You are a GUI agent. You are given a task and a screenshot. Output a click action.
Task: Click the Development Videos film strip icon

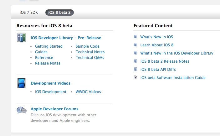21,83
